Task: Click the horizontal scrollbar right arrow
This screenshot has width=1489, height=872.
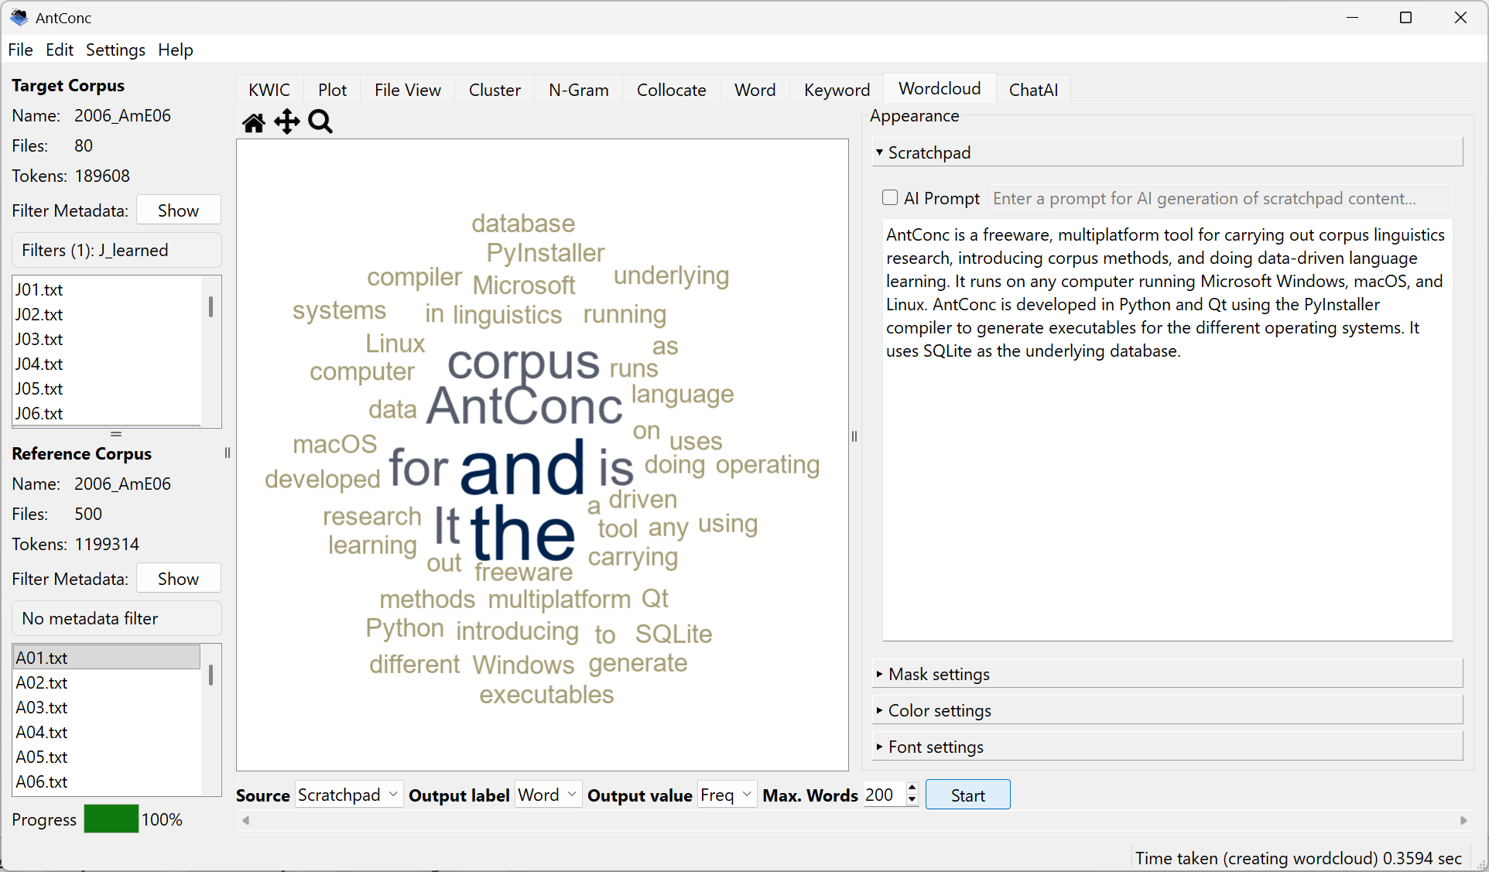Action: pos(1463,820)
